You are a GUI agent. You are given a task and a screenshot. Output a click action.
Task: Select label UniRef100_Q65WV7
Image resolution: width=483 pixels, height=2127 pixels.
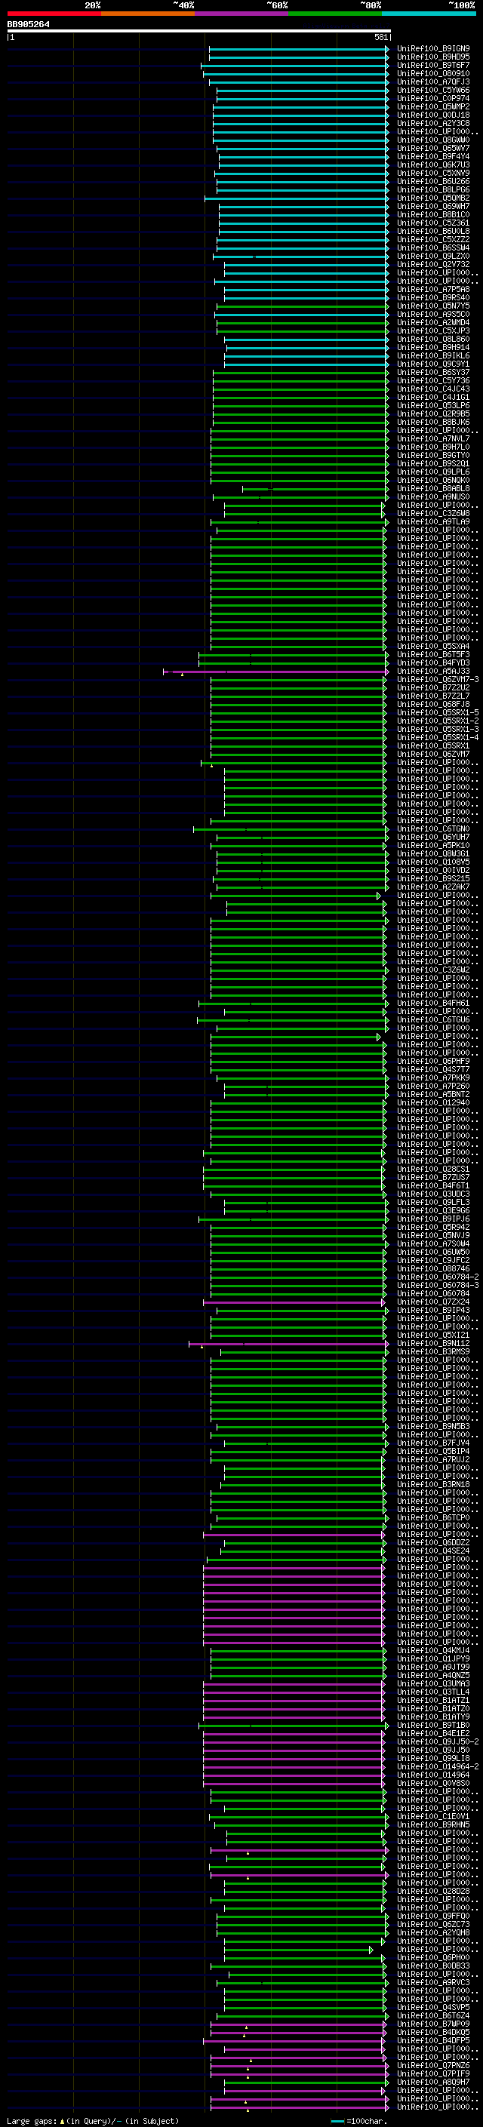point(432,148)
